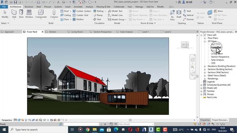Screen dimensions: 237x133
Task: Select the Wall tool
Action: (14, 14)
